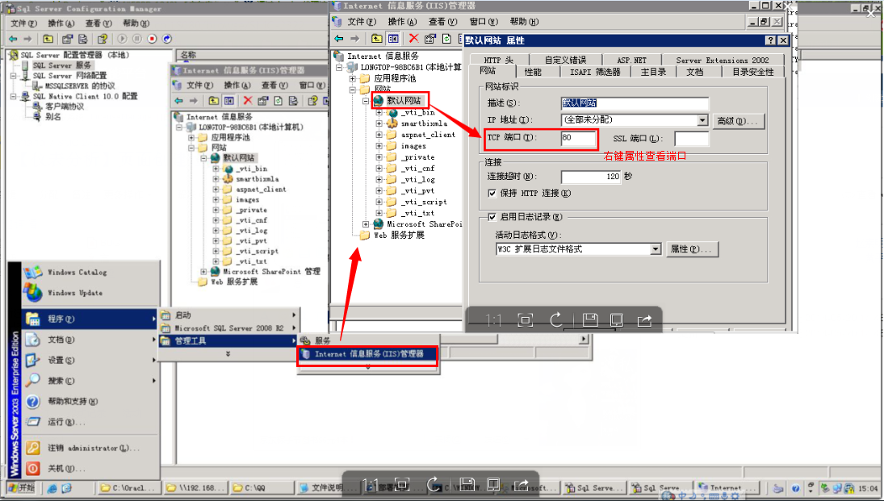This screenshot has width=884, height=501.
Task: Open the 操作 menu in the front IIS Manager
Action: click(402, 22)
